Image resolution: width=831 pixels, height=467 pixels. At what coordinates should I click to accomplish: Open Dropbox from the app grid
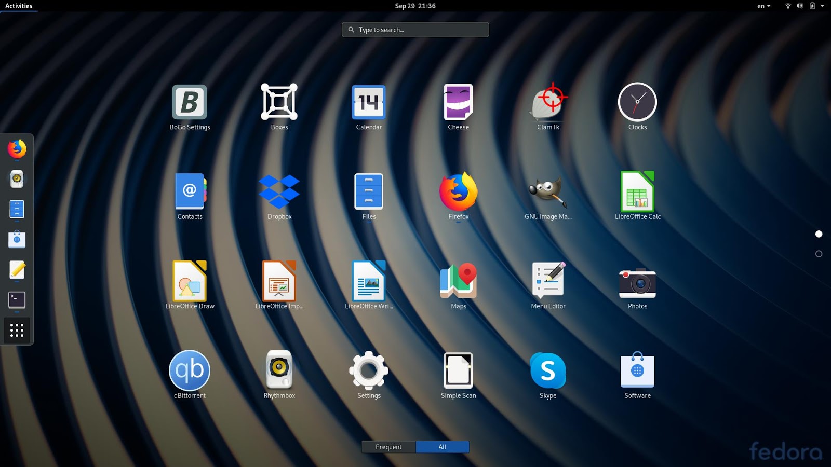(x=279, y=191)
